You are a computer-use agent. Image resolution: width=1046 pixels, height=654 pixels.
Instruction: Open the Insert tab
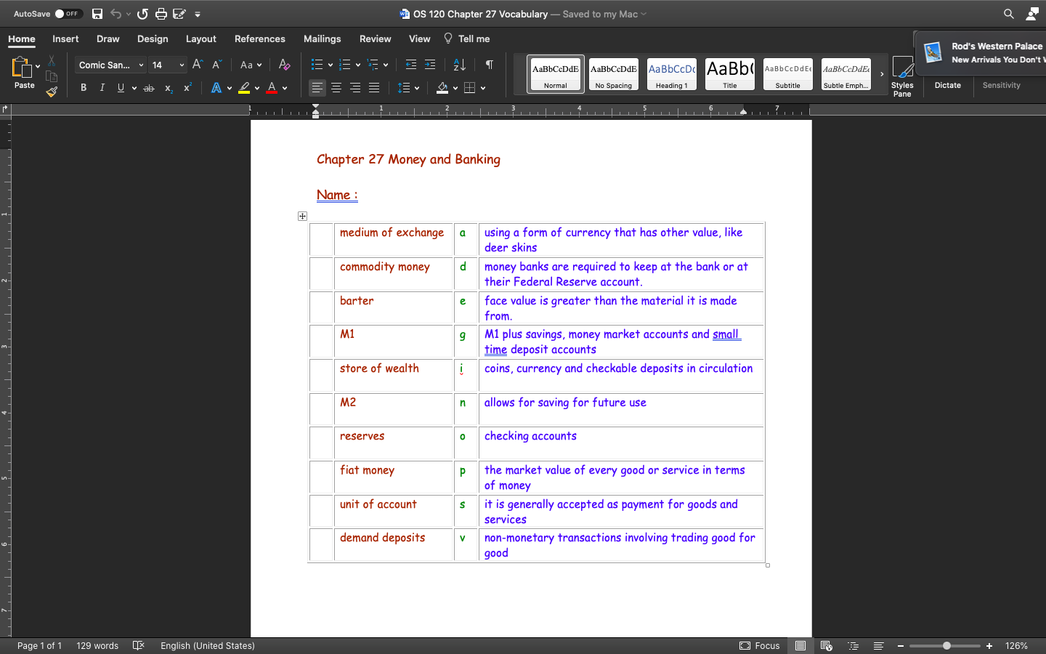click(65, 39)
